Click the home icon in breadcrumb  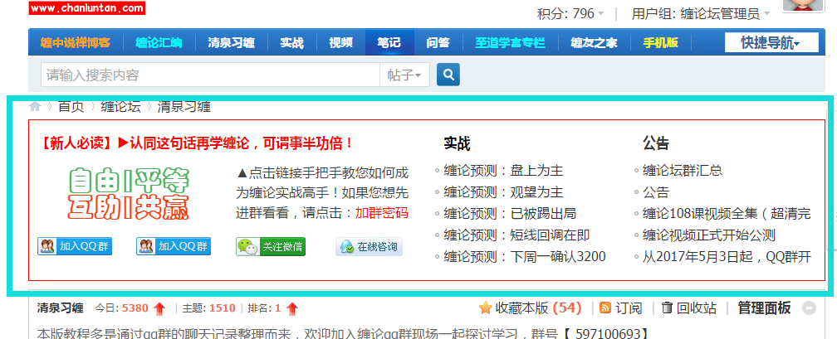click(35, 106)
